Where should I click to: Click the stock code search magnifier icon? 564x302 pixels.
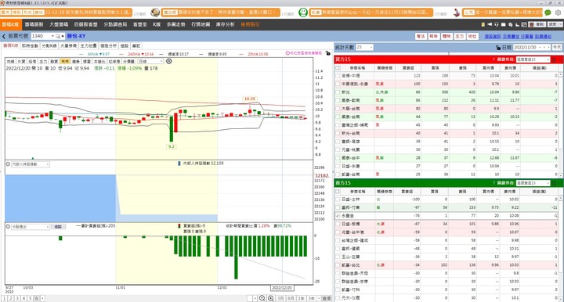point(58,36)
